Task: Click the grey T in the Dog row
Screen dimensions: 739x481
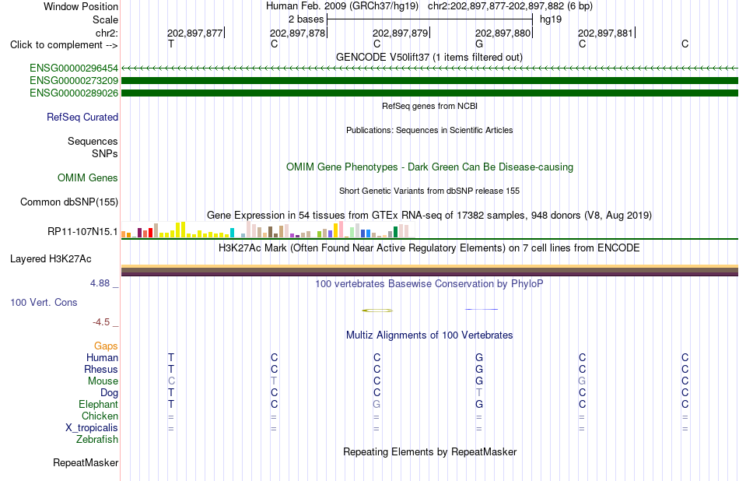Action: 479,393
